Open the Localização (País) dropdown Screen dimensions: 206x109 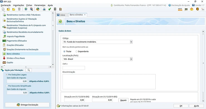click(x=131, y=59)
